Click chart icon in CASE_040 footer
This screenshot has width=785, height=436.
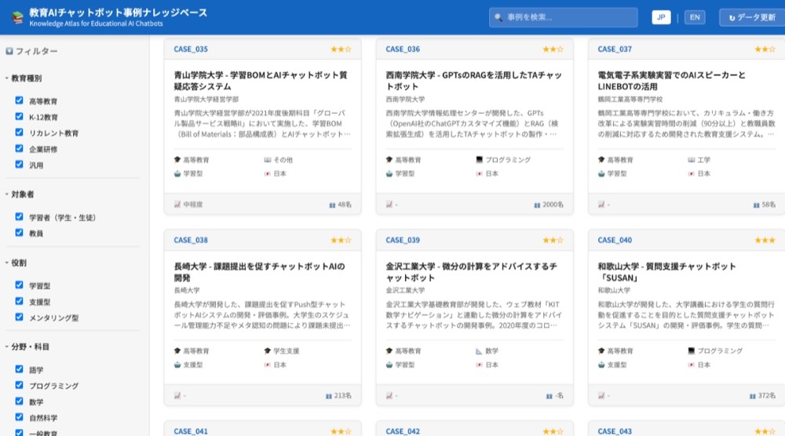coord(601,395)
